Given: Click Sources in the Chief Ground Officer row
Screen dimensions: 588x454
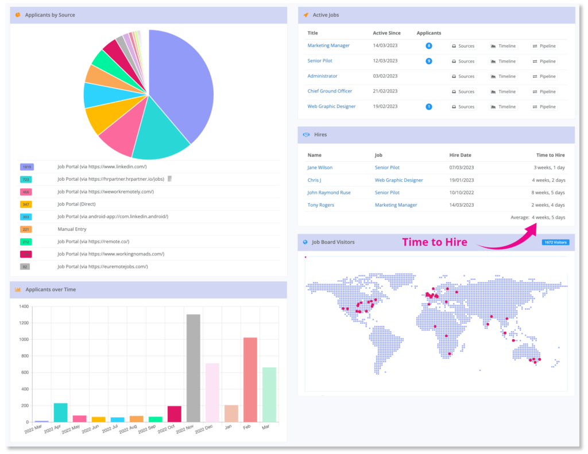Looking at the screenshot, I should click(x=463, y=91).
